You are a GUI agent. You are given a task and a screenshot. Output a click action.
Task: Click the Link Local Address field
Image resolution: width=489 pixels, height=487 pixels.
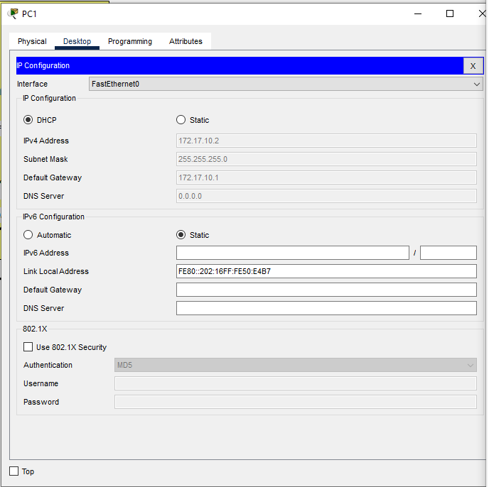(x=326, y=271)
